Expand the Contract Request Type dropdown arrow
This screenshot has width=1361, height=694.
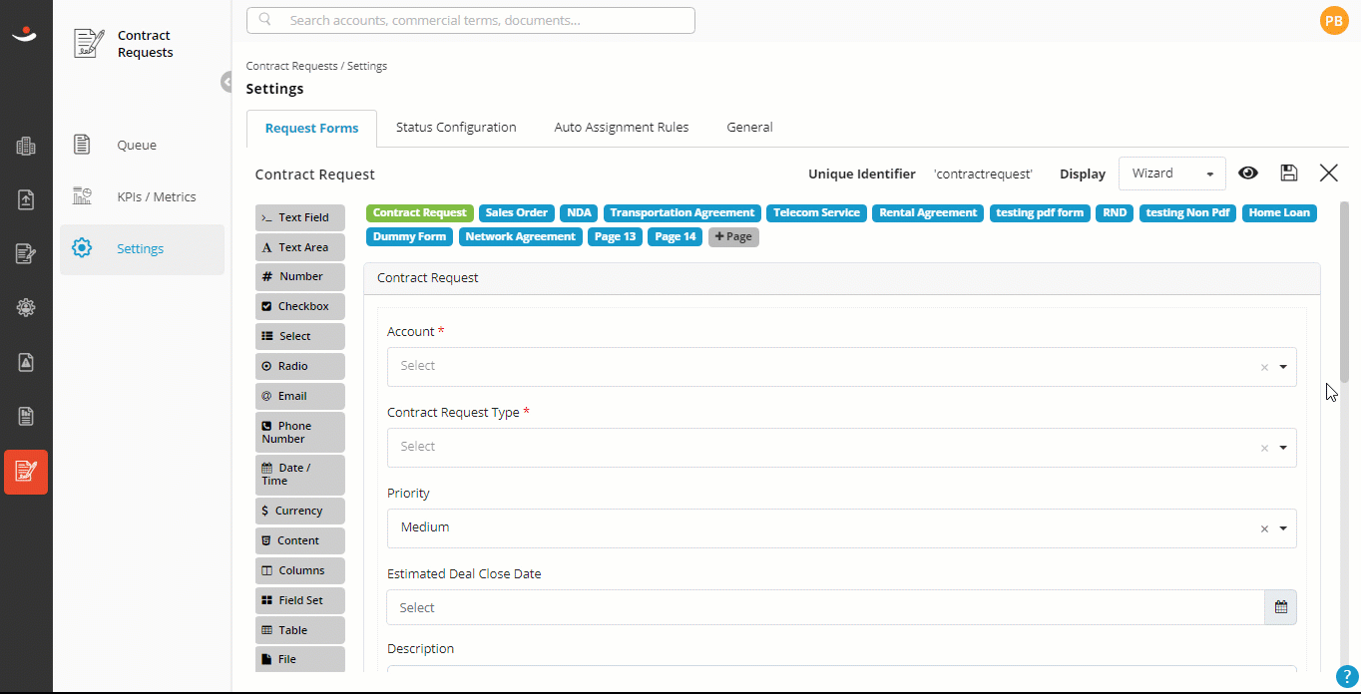tap(1283, 448)
